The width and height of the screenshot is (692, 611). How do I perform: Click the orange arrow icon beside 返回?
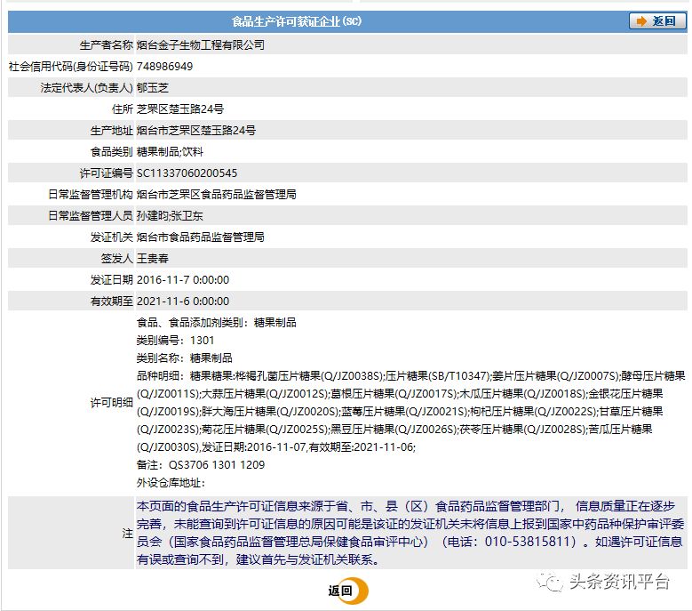(641, 21)
